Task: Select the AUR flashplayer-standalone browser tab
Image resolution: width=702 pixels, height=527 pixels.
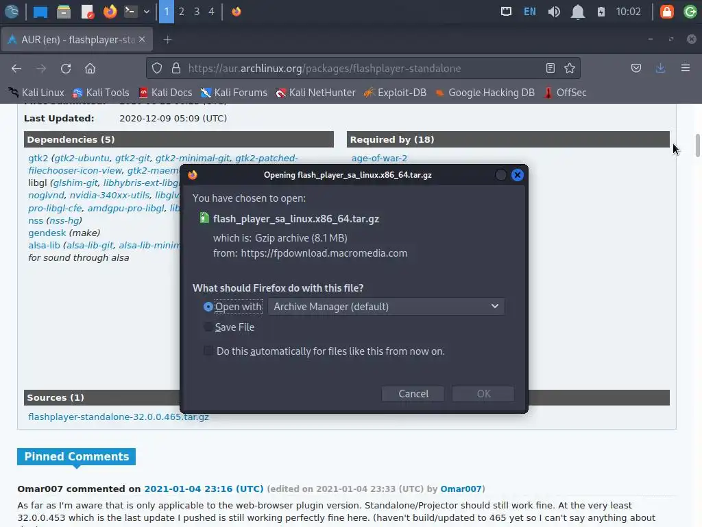Action: click(x=77, y=39)
